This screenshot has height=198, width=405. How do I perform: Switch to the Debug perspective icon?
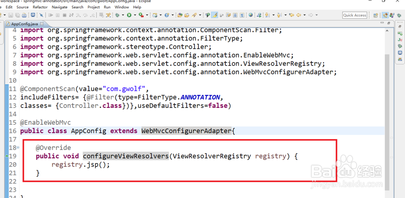click(399, 15)
